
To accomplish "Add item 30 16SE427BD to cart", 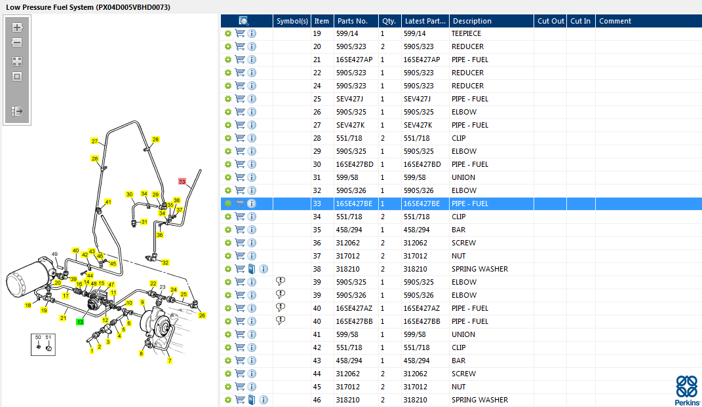I will click(x=240, y=164).
